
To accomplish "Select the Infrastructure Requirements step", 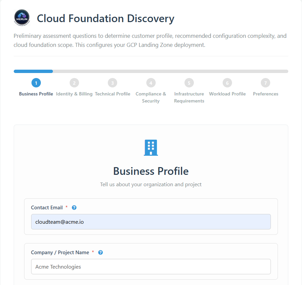I will point(189,97).
